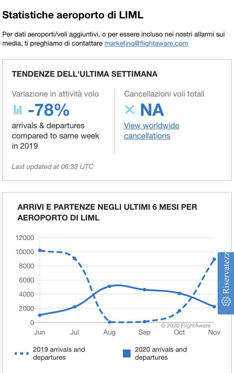This screenshot has width=234, height=373.
Task: Select the August 2020 solid line data point
Action: pyautogui.click(x=110, y=286)
